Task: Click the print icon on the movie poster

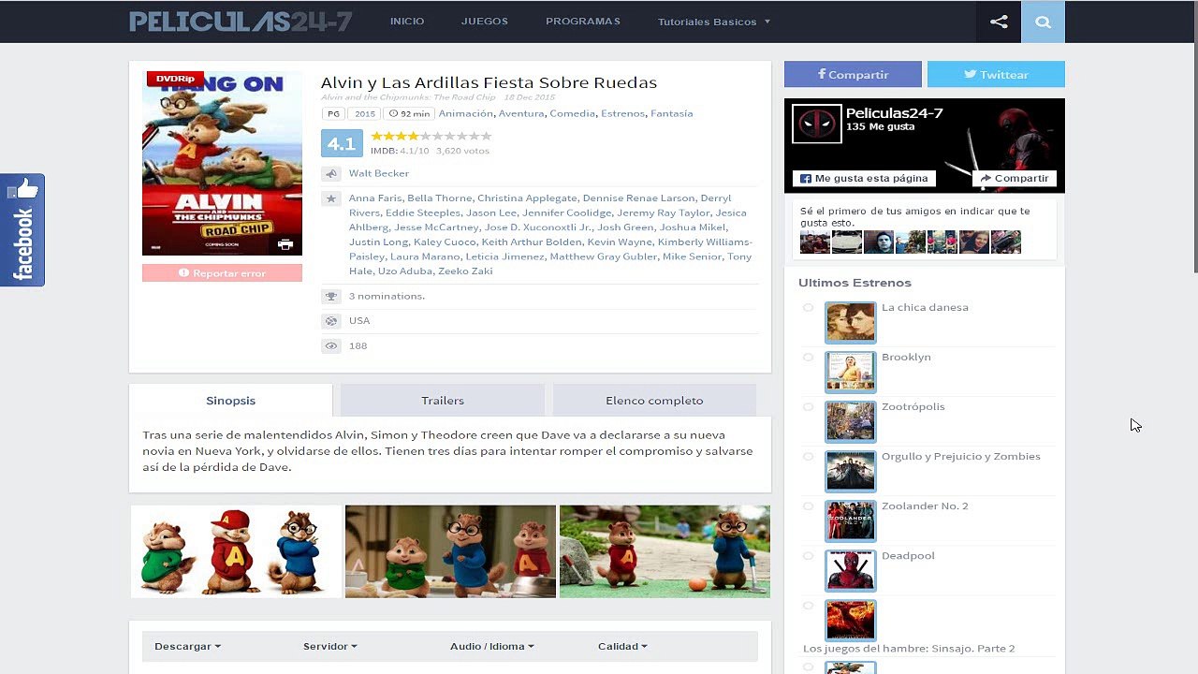Action: [285, 244]
